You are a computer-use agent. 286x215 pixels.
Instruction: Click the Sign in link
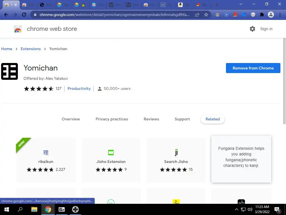(x=266, y=29)
